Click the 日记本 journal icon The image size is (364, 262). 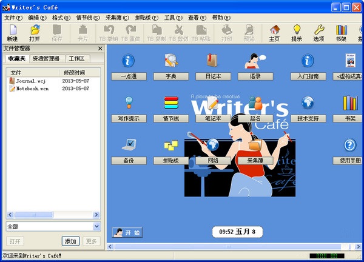(x=212, y=61)
